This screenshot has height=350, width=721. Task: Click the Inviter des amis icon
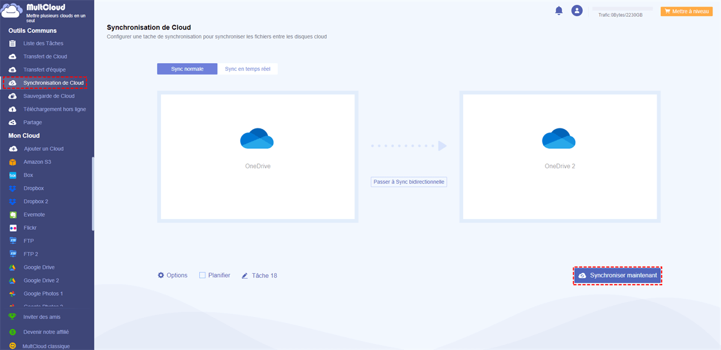click(13, 317)
